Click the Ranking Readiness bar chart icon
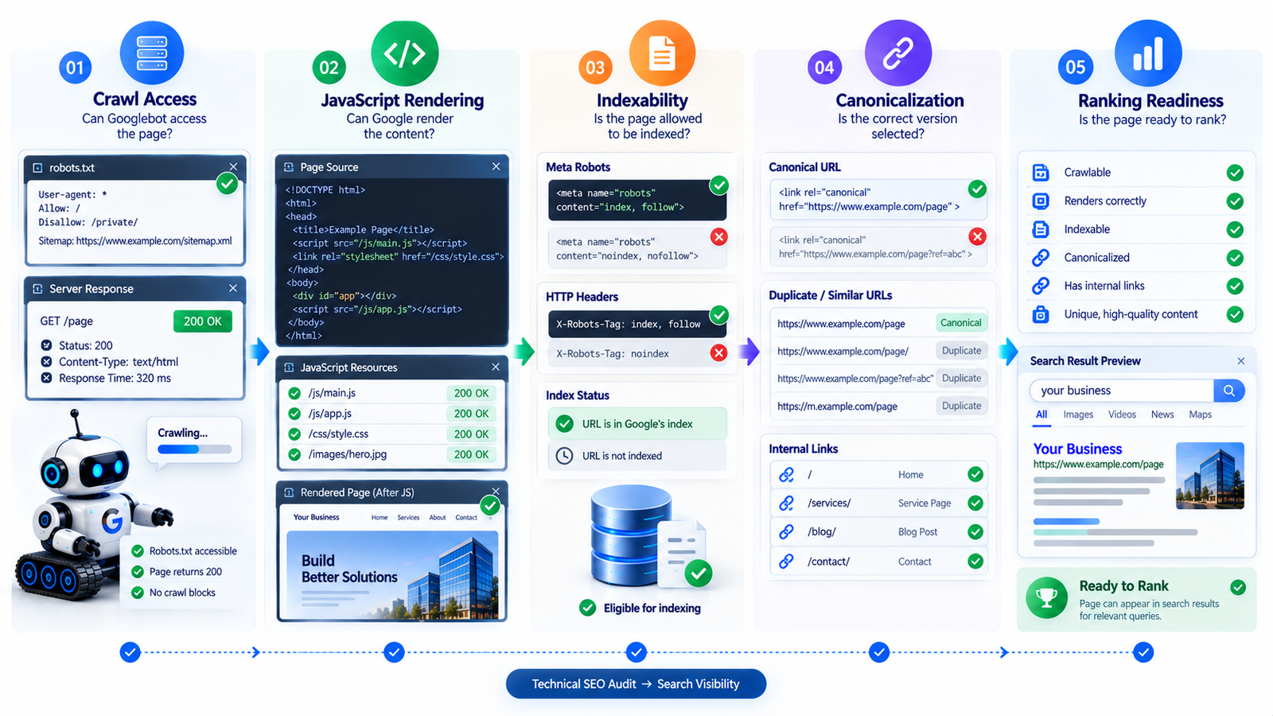The width and height of the screenshot is (1273, 716). (1148, 53)
